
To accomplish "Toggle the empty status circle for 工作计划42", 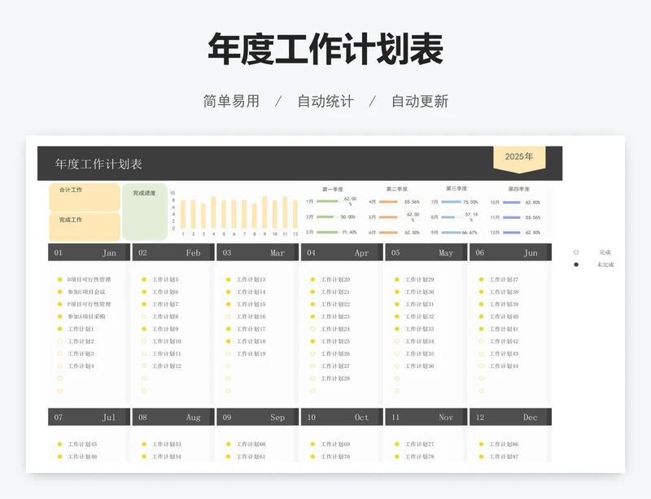I will 481,342.
